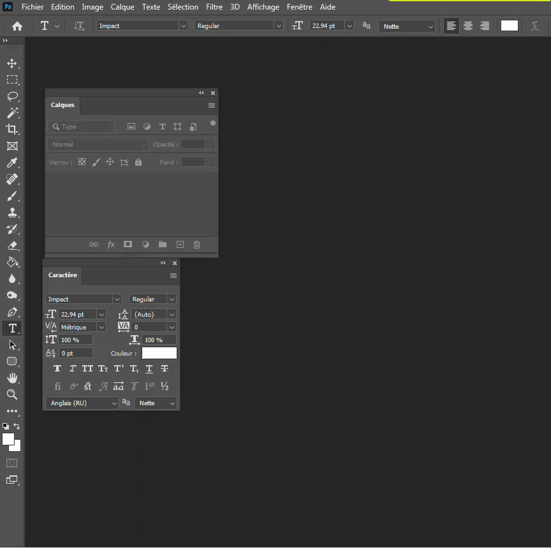Image resolution: width=551 pixels, height=548 pixels.
Task: Select the Lasso tool
Action: coord(12,97)
